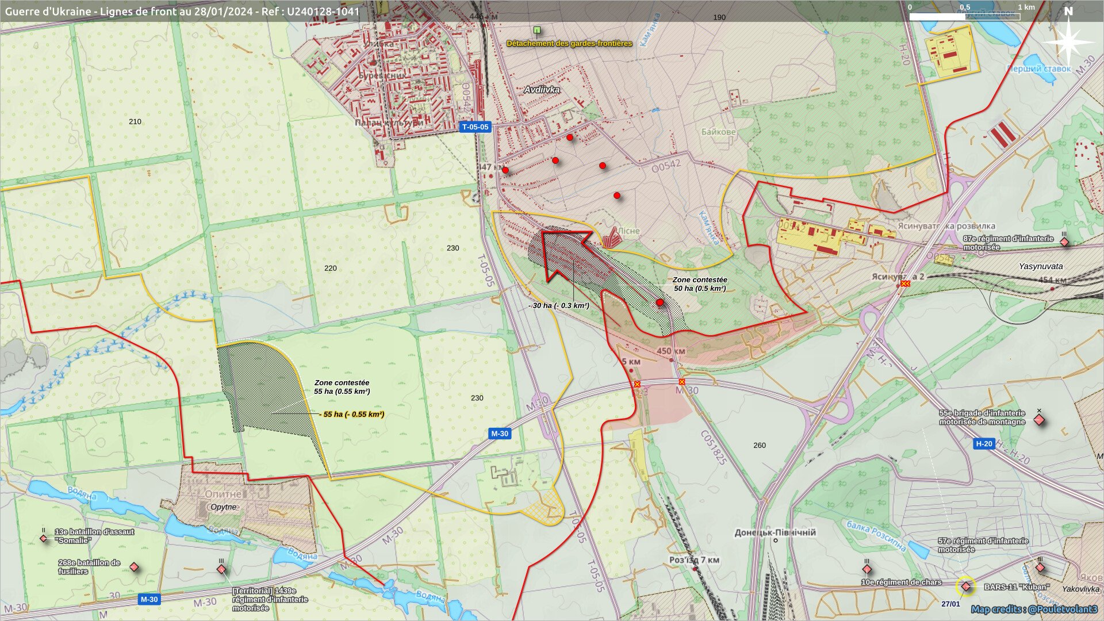The width and height of the screenshot is (1104, 621).
Task: Select the 57e régiment d'infanterie motorisée unit diamond
Action: [x=1040, y=568]
